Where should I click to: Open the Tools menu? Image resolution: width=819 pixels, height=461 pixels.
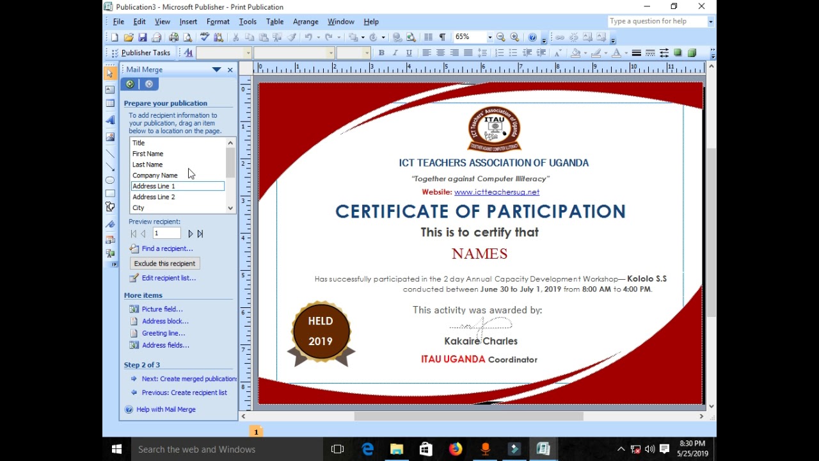click(248, 22)
